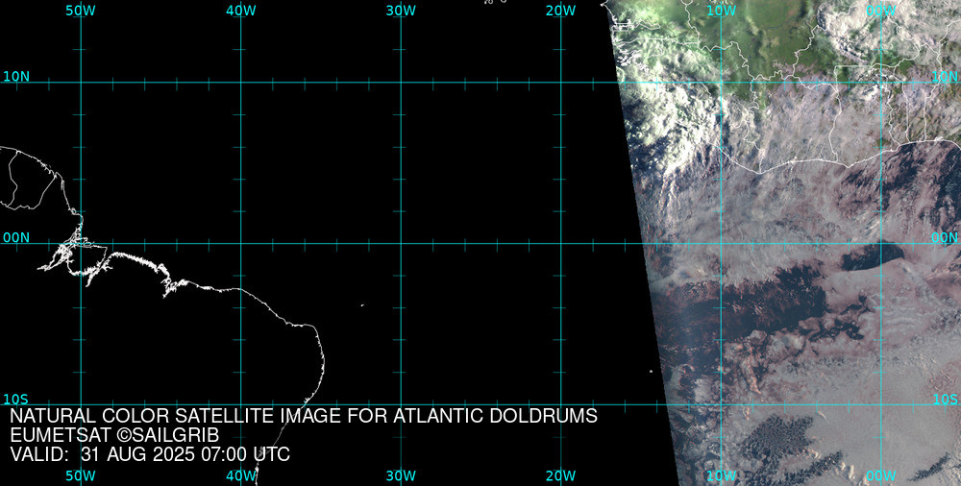Select the 30W label along the bottom edge
The image size is (961, 486).
(x=401, y=476)
